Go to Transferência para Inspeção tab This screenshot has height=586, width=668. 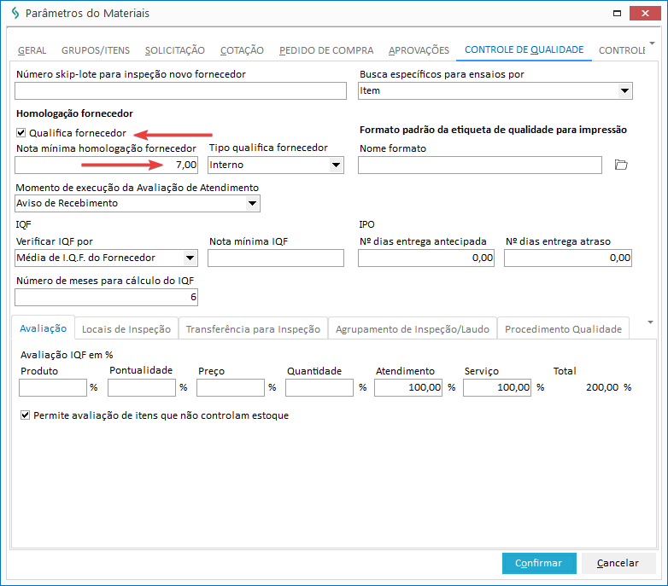point(253,329)
